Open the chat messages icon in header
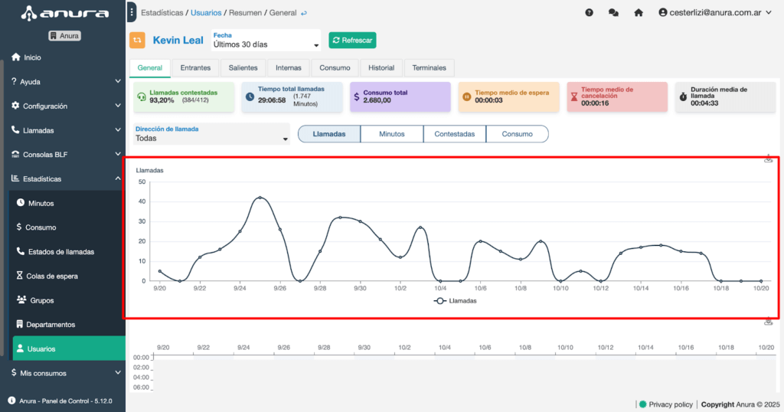This screenshot has height=412, width=784. click(x=613, y=13)
